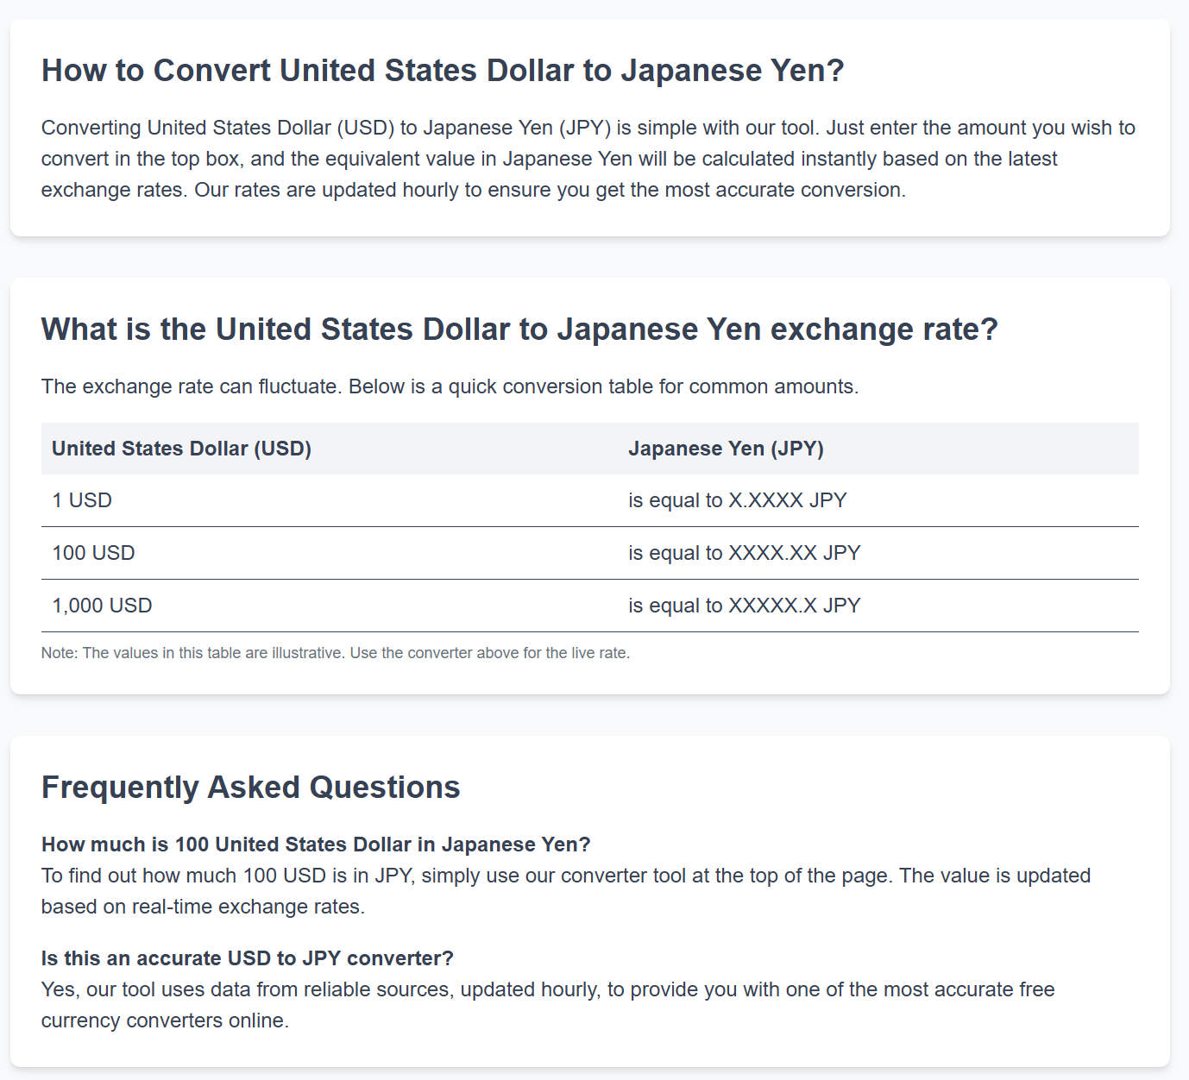Image resolution: width=1189 pixels, height=1080 pixels.
Task: Click the exchange rate section heading
Action: point(519,330)
